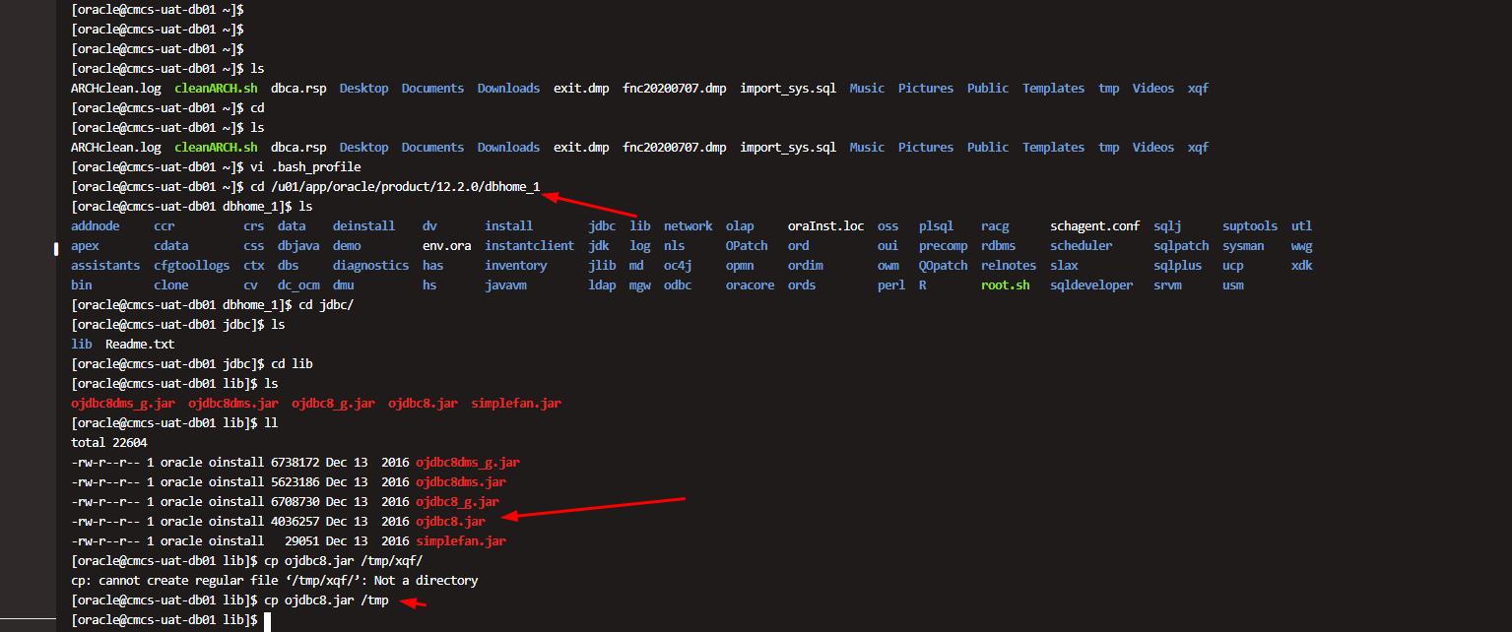
Task: Select the oraInst.loc file entry
Action: [824, 225]
